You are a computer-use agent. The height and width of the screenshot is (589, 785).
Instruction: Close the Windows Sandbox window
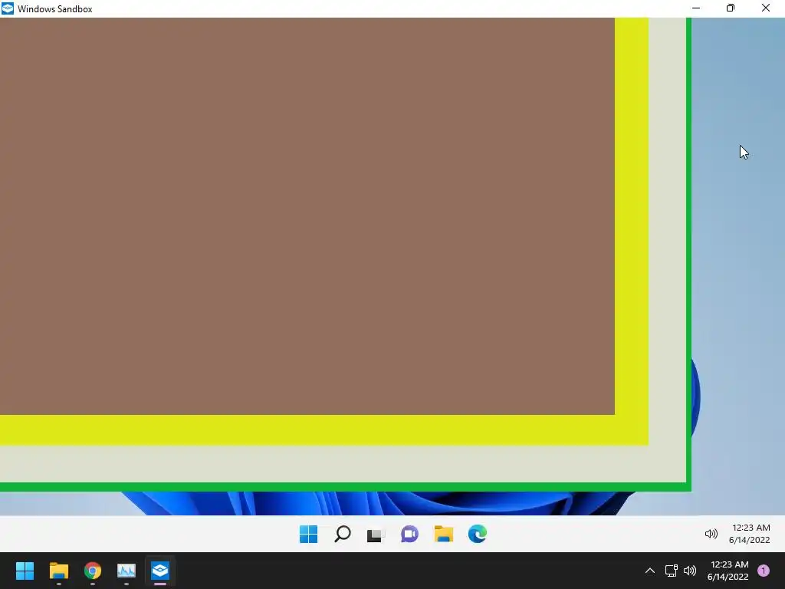pyautogui.click(x=766, y=8)
